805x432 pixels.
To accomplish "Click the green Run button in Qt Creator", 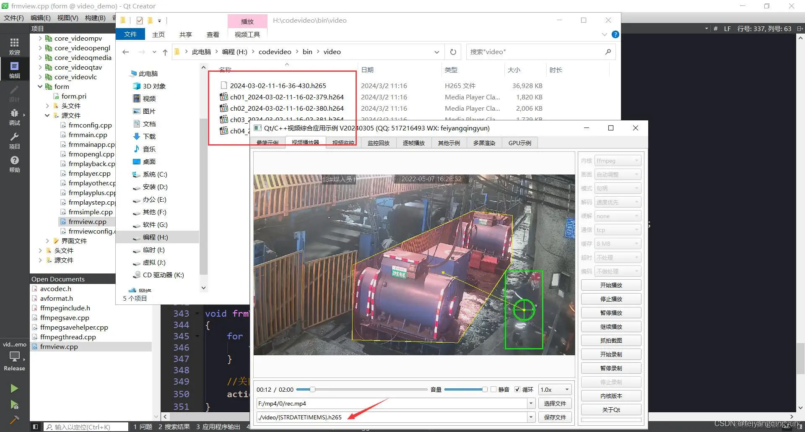I will pos(14,388).
